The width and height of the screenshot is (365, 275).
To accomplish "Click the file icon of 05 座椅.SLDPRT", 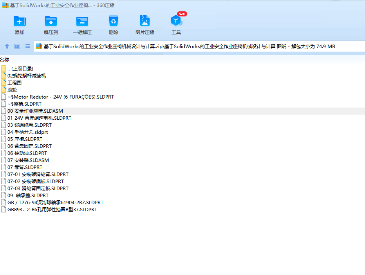I will click(4, 139).
